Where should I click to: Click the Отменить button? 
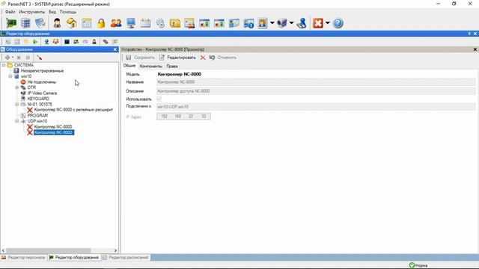223,58
